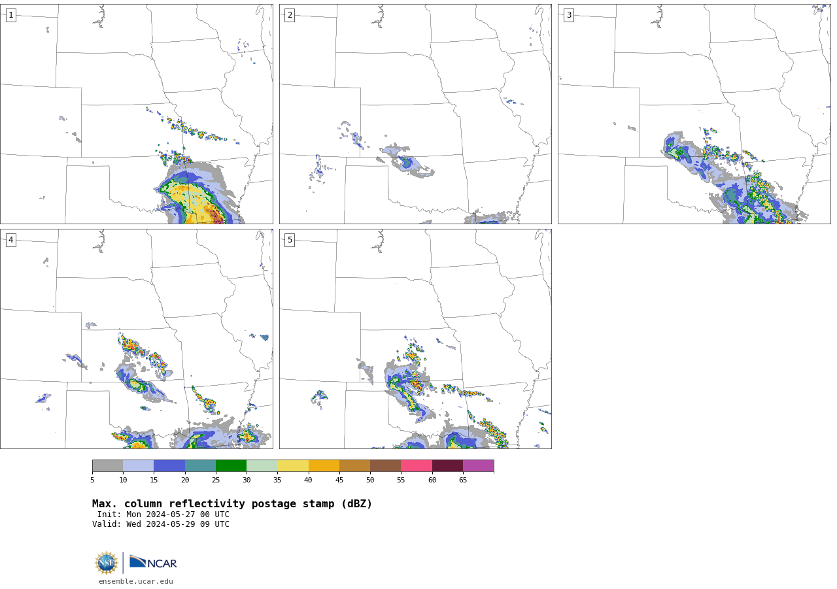This screenshot has height=589, width=837.
Task: Select the purple 65+ dBZ swatch
Action: (478, 466)
